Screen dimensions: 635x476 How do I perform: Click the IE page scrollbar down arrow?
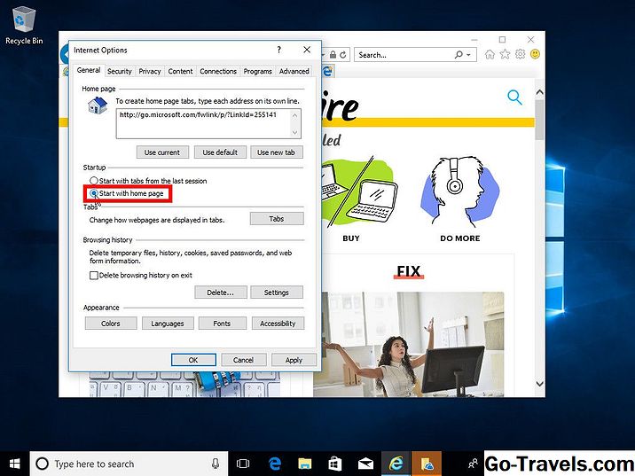539,383
